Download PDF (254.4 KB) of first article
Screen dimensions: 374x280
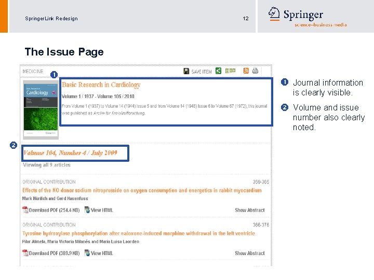pos(55,210)
